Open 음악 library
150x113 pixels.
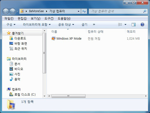click(x=17, y=79)
